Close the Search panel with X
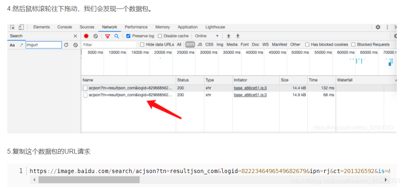404x188 pixels. click(75, 36)
